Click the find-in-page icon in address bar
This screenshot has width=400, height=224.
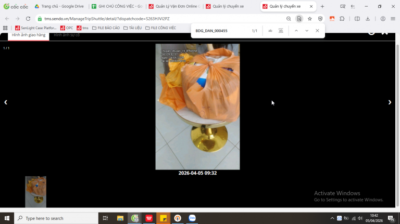pos(299,19)
